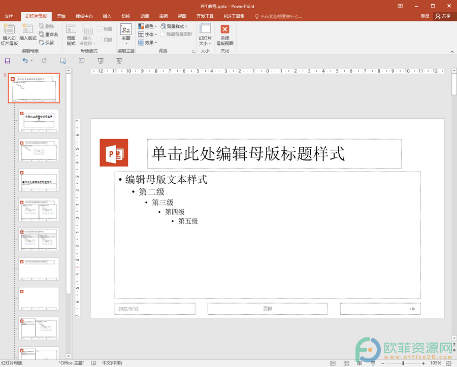Fit slide to current window icon
Image resolution: width=457 pixels, height=367 pixels.
coord(449,363)
